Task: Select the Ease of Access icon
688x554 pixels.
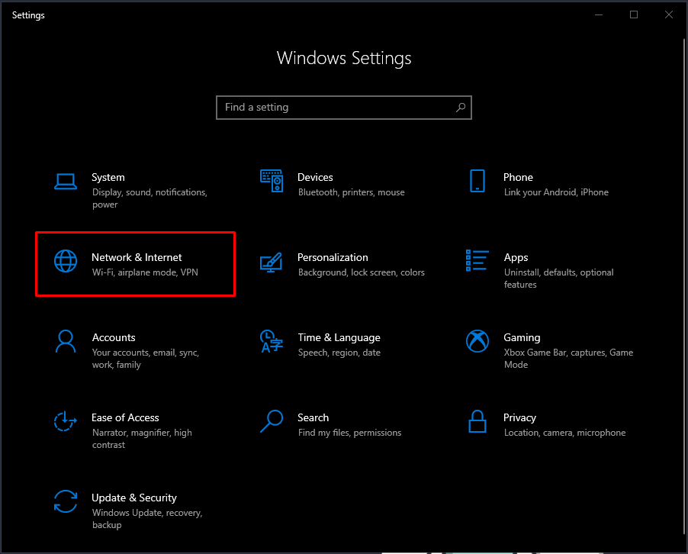Action: tap(66, 421)
